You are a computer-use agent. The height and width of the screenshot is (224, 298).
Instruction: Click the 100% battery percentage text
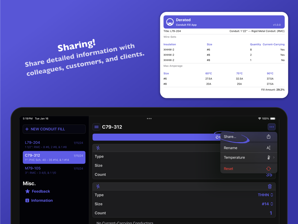pos(266,119)
